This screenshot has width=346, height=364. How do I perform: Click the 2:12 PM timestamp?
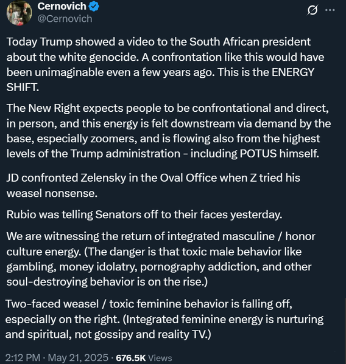[x=23, y=357]
